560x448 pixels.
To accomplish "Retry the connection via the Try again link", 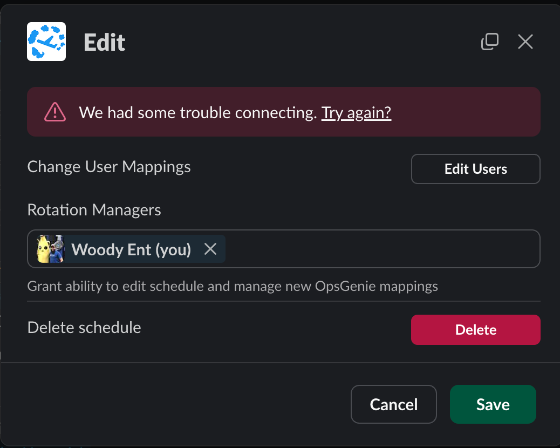I will [x=356, y=113].
